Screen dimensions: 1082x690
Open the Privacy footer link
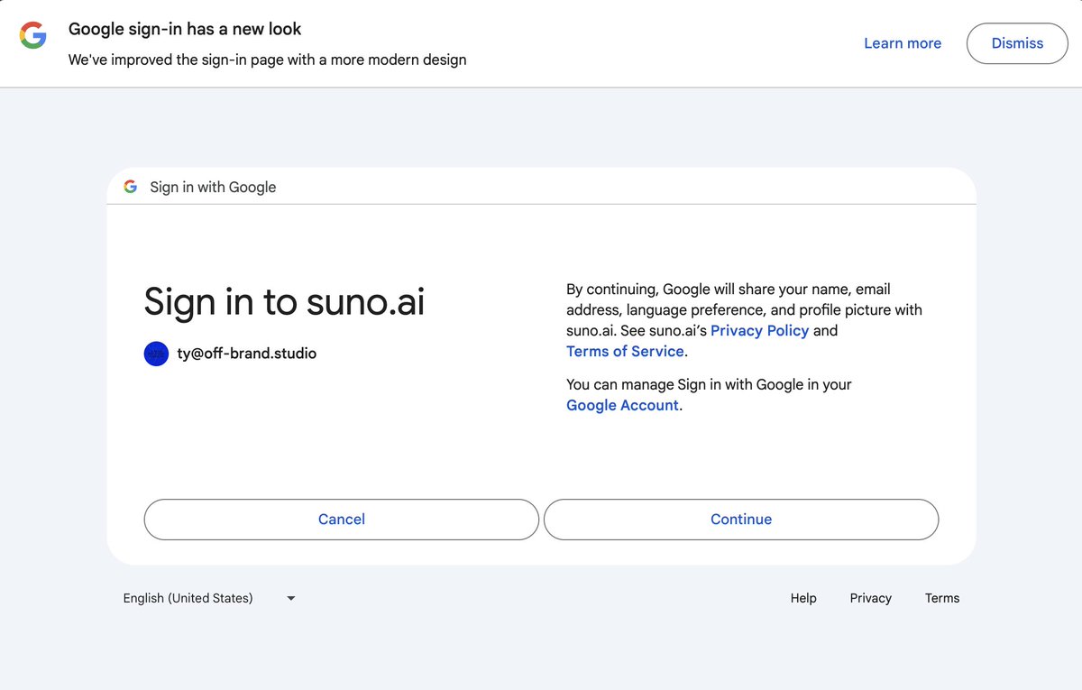[870, 598]
